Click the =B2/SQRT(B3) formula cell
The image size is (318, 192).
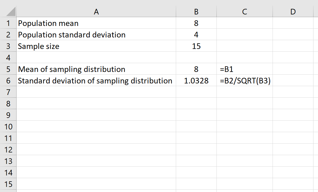point(244,80)
